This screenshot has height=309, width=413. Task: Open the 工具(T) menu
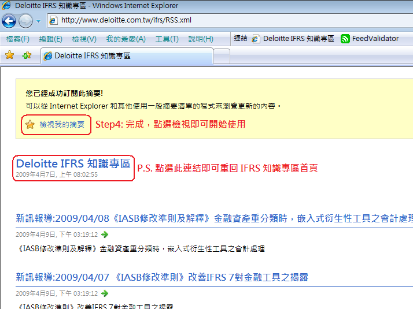(167, 39)
